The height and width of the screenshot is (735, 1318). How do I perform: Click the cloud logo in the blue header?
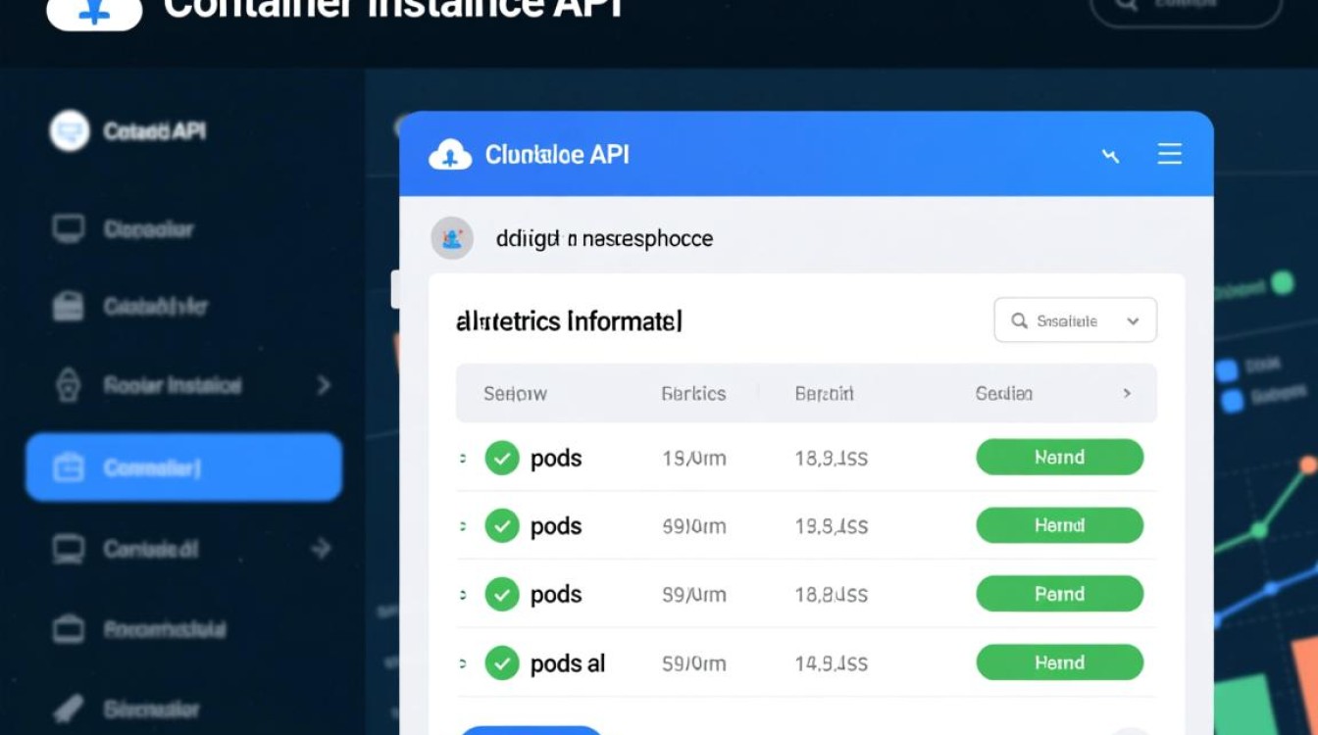click(450, 155)
